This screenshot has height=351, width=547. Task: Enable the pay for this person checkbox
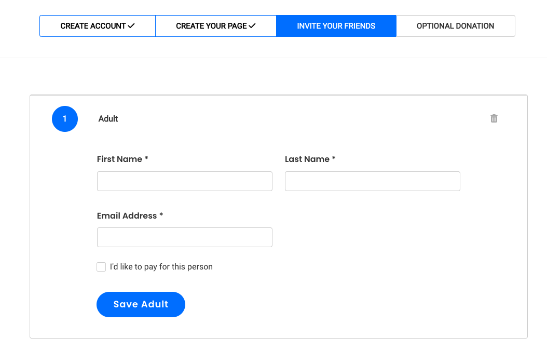(101, 267)
